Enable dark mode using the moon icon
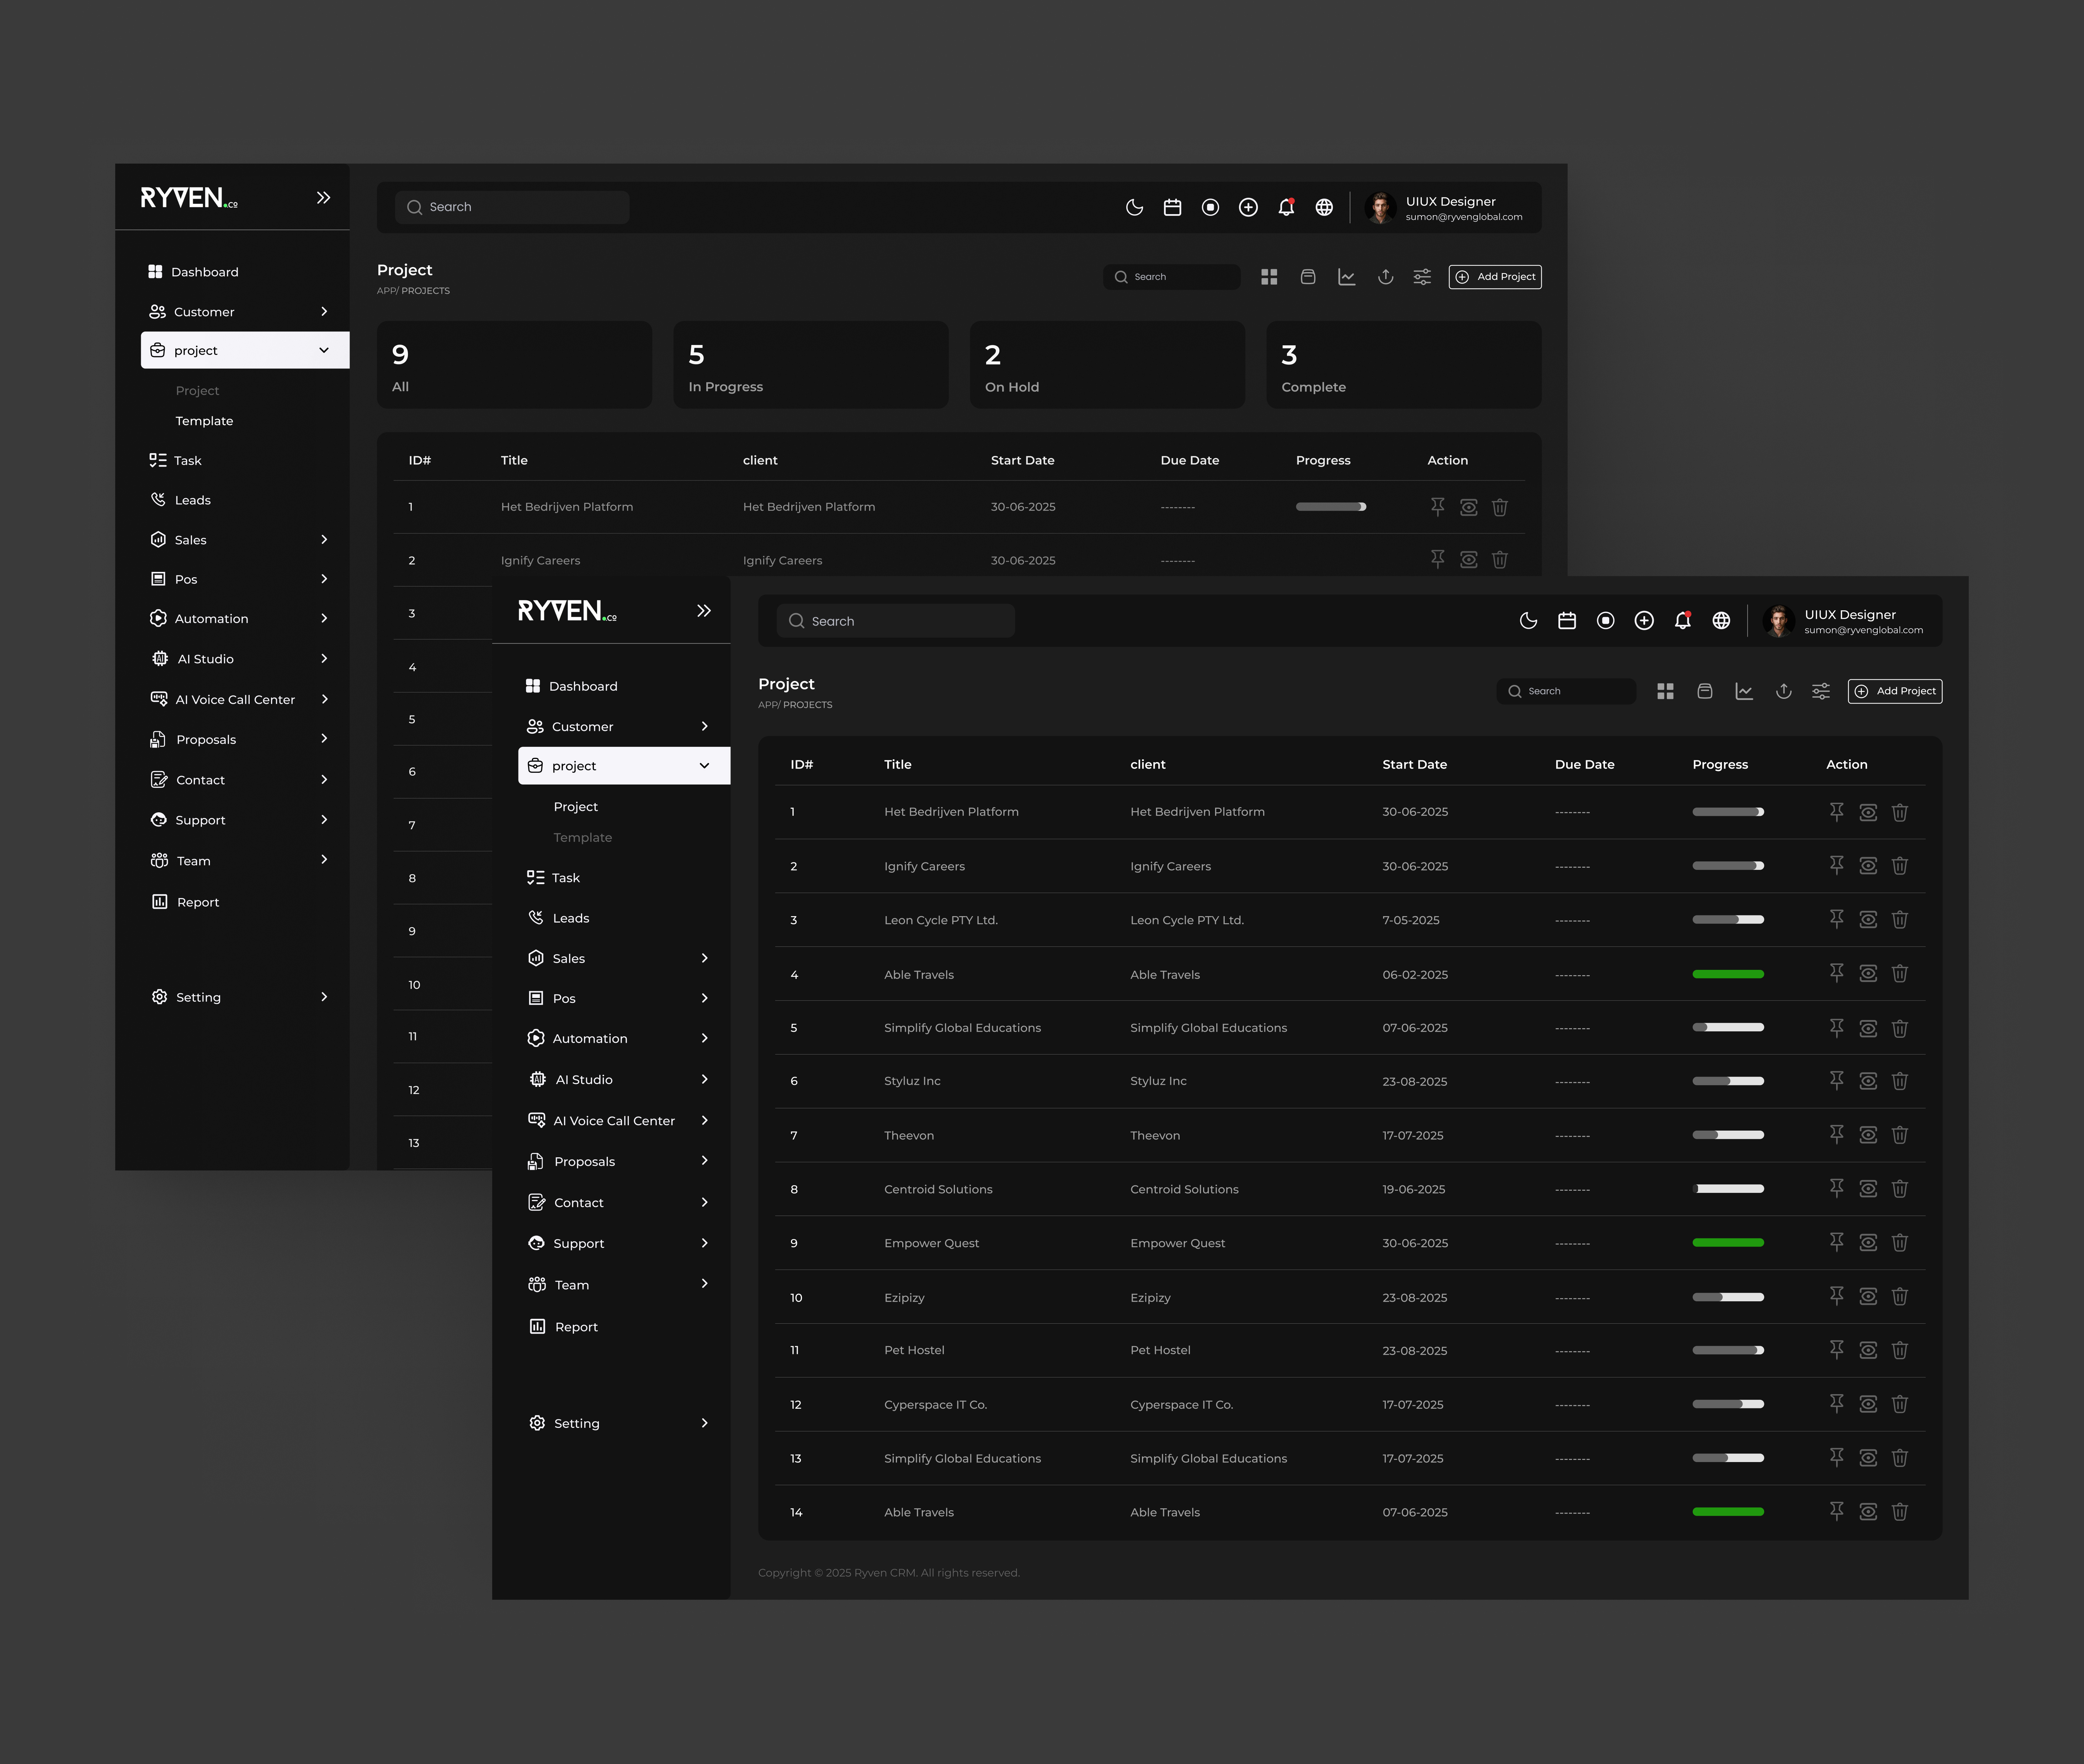The height and width of the screenshot is (1764, 2084). (x=1529, y=620)
